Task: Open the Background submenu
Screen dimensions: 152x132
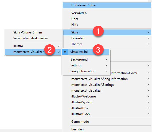Action: coord(85,59)
